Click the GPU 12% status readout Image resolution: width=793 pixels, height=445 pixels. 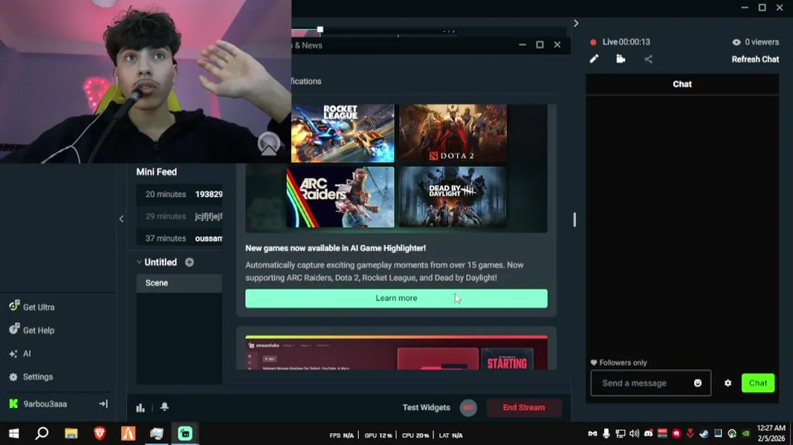[x=378, y=435]
